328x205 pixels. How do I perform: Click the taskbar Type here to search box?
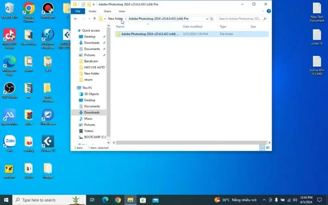[x=49, y=200]
